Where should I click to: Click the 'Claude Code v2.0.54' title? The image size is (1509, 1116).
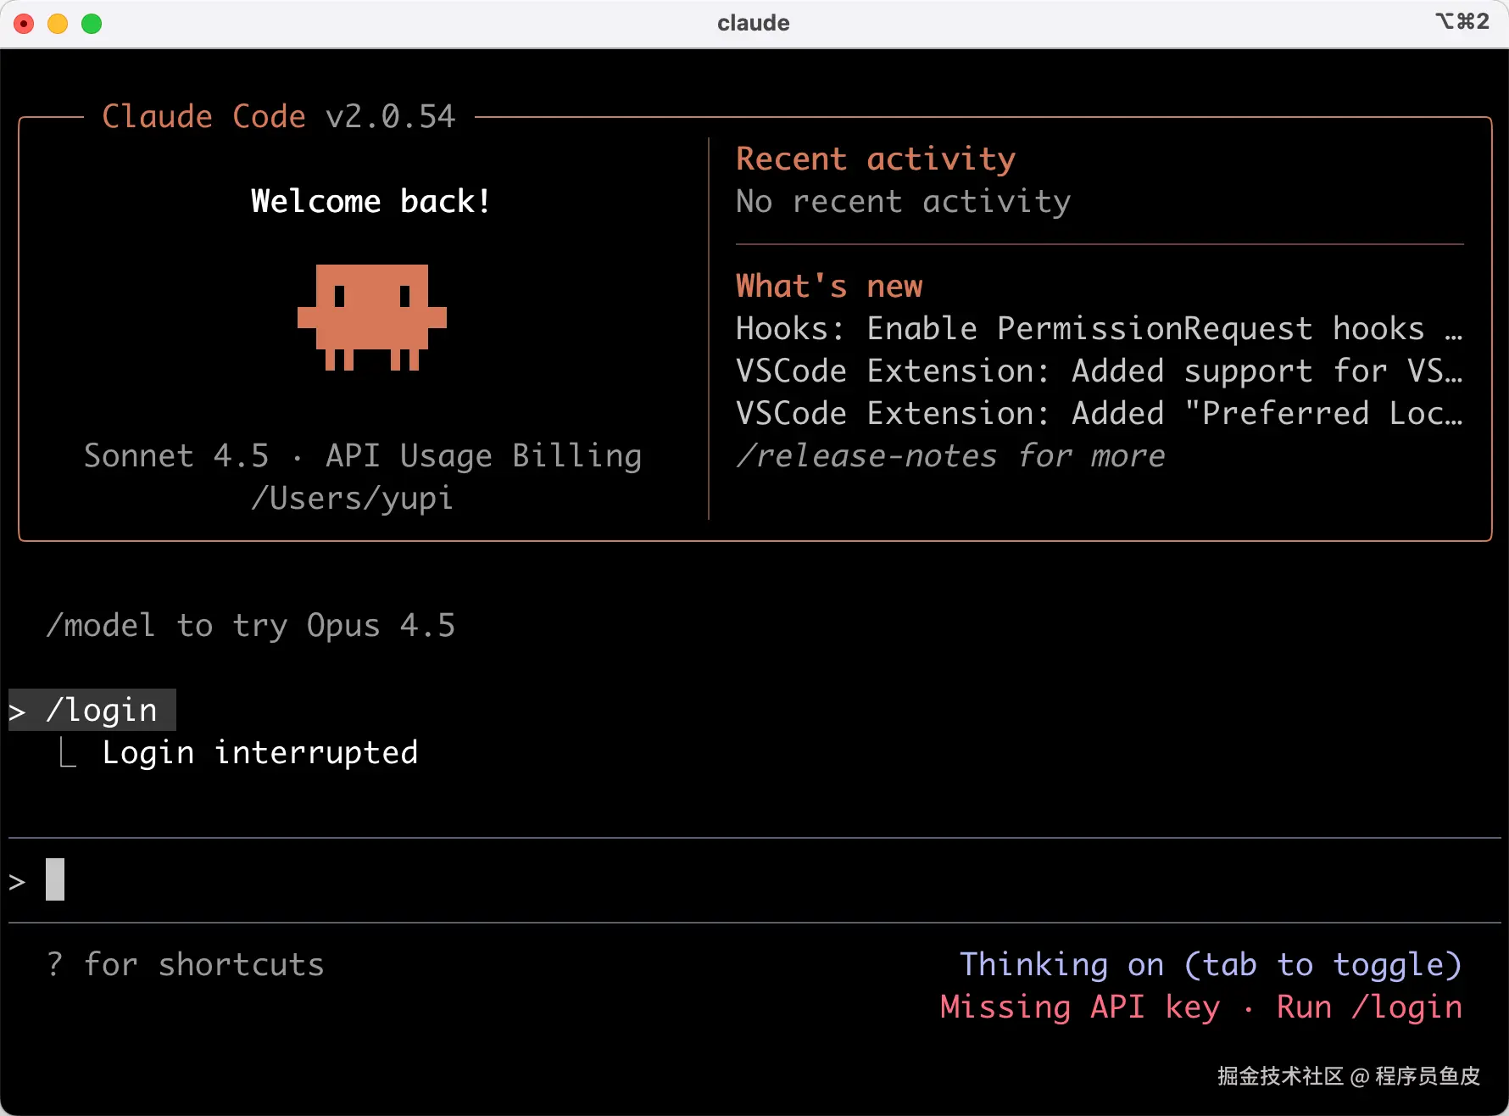pos(279,117)
